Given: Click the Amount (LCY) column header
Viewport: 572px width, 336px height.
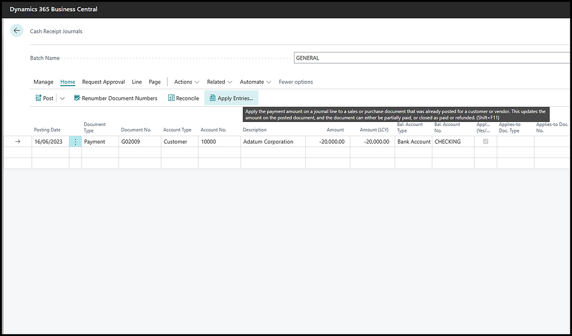Looking at the screenshot, I should [374, 129].
